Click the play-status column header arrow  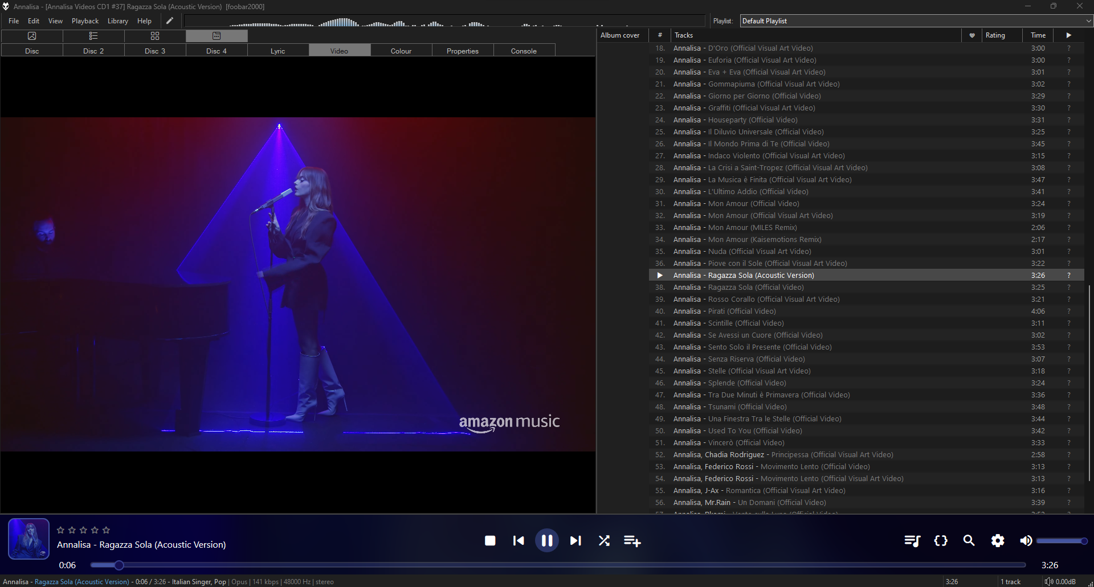1069,35
